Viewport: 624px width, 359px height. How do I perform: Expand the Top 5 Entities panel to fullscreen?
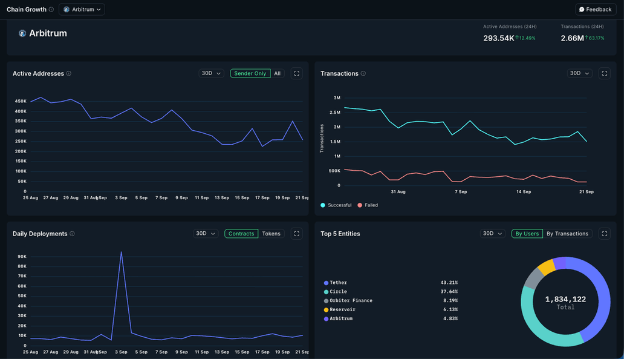pyautogui.click(x=605, y=234)
